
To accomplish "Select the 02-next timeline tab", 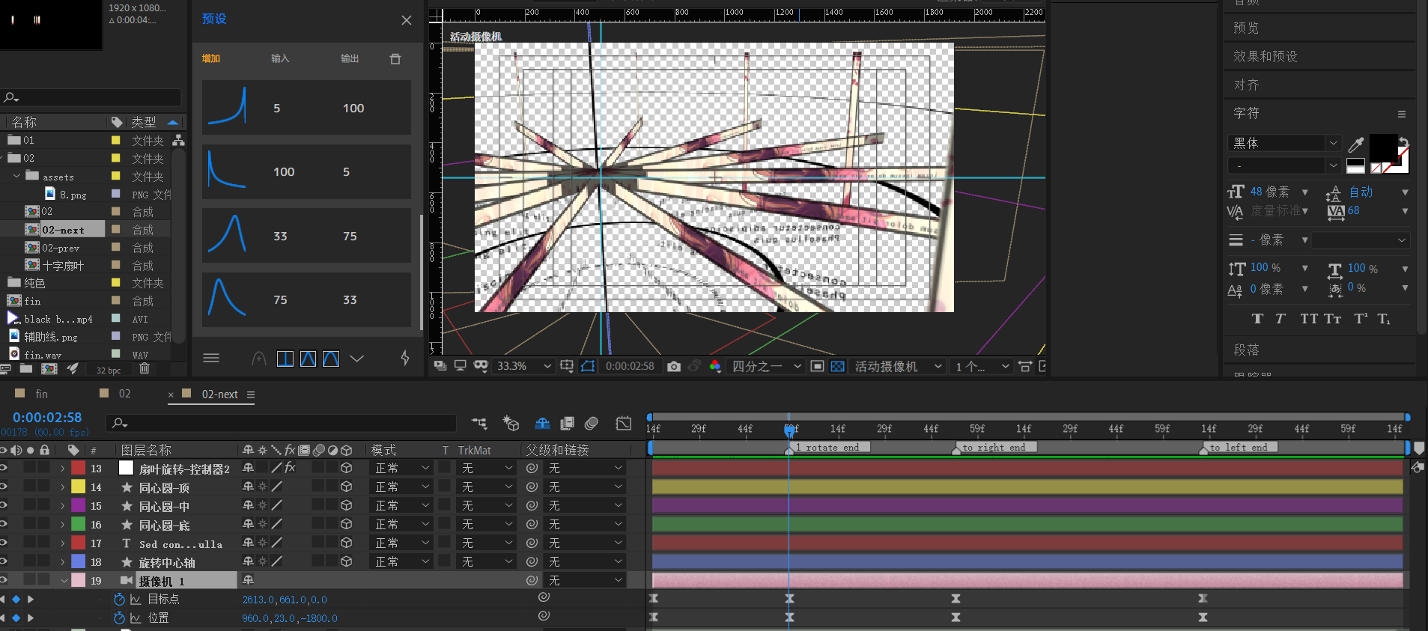I will point(219,394).
